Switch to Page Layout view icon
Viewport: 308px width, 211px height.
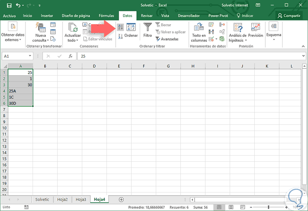tap(231, 207)
